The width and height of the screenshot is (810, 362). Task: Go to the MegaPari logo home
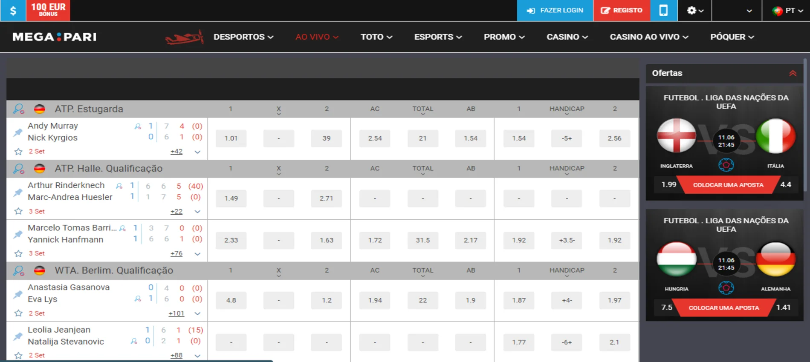click(55, 37)
